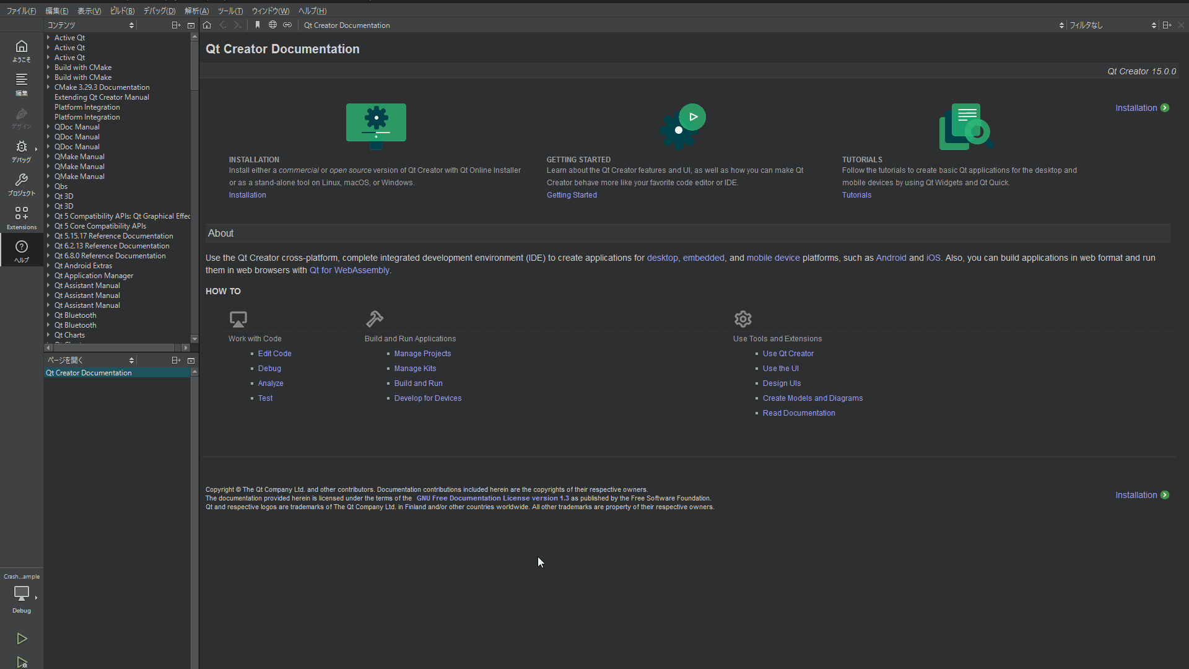The width and height of the screenshot is (1189, 669).
Task: Open the ビルド(B) menu
Action: [x=122, y=11]
